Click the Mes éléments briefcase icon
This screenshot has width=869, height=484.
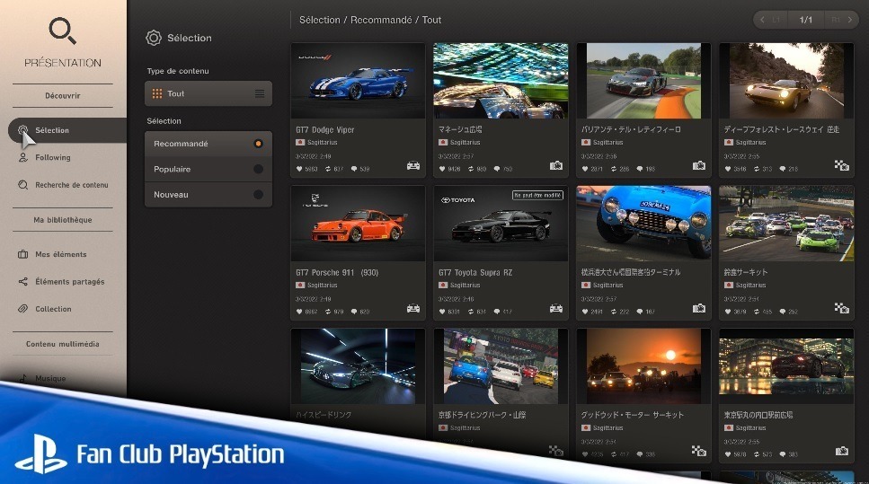click(x=22, y=254)
